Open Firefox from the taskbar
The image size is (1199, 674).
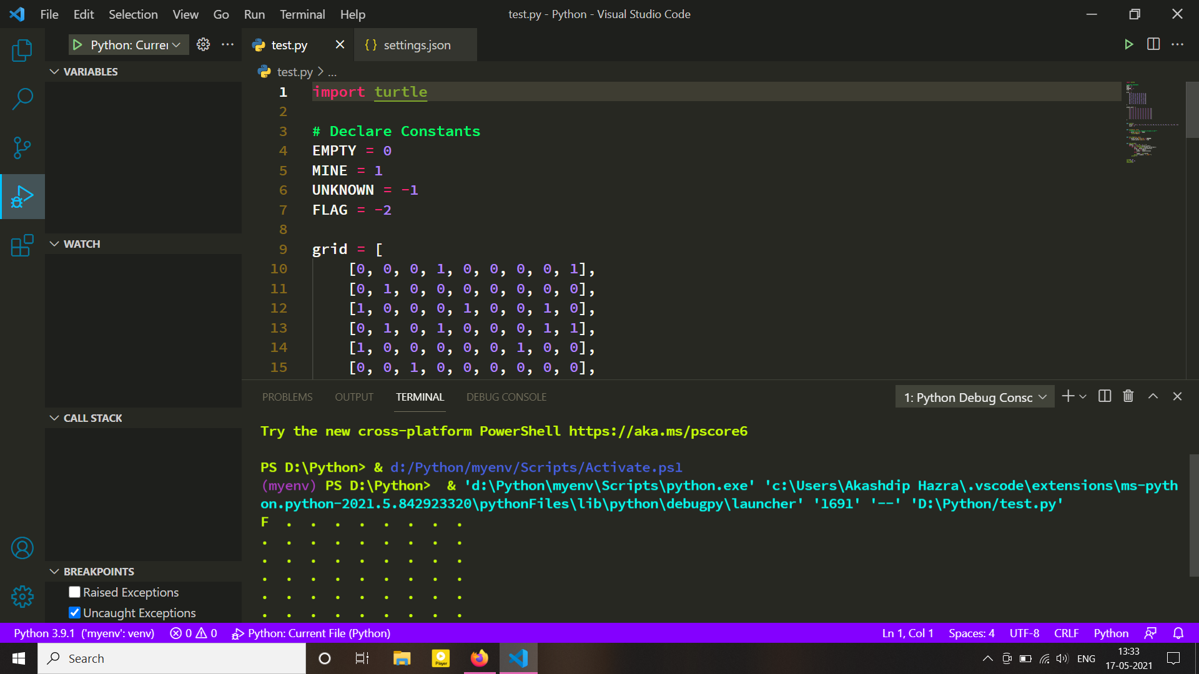(479, 658)
